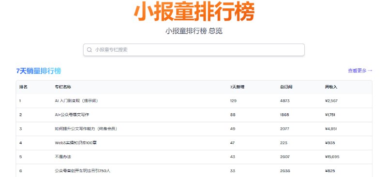Click the 7天销量排行榜 section heading

click(39, 71)
